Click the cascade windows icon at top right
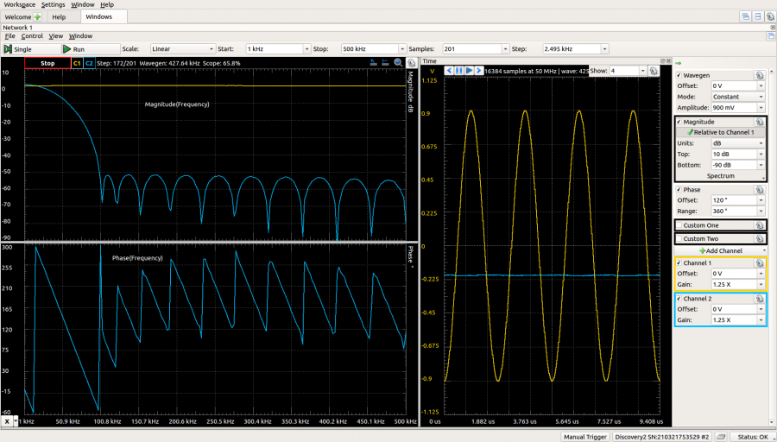 coord(745,17)
